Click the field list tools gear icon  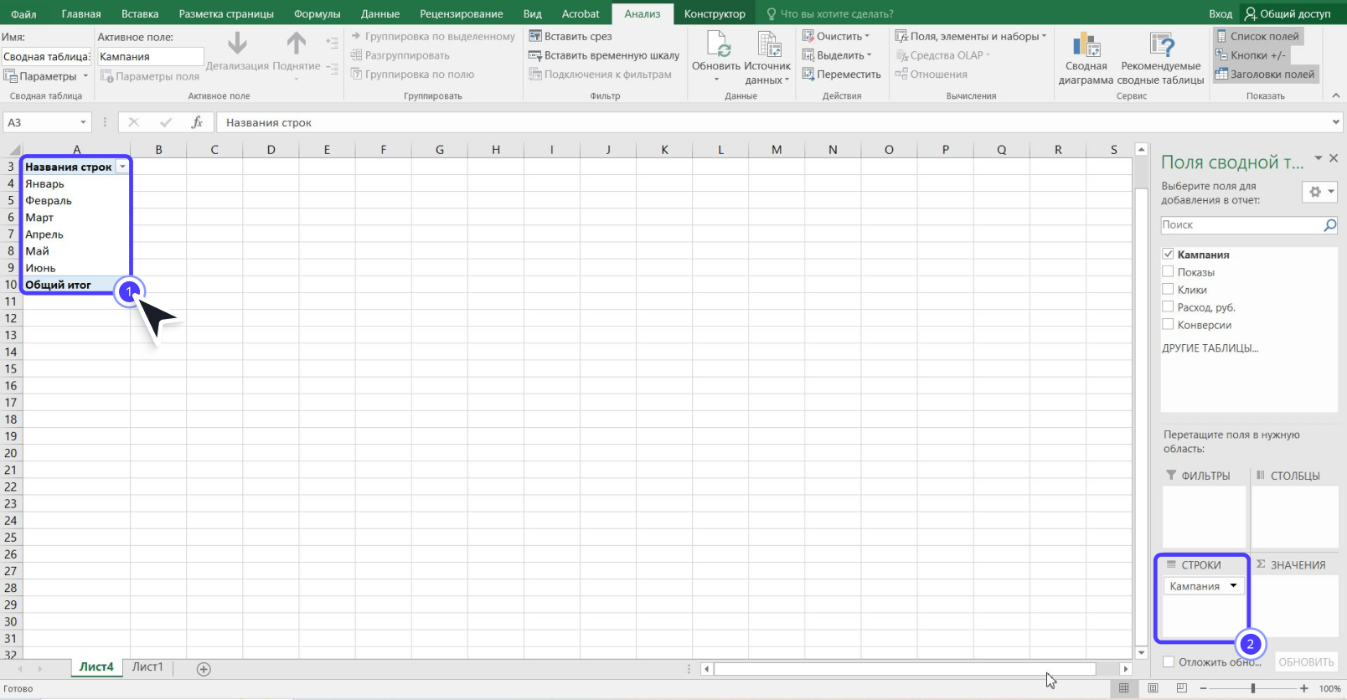[x=1319, y=192]
